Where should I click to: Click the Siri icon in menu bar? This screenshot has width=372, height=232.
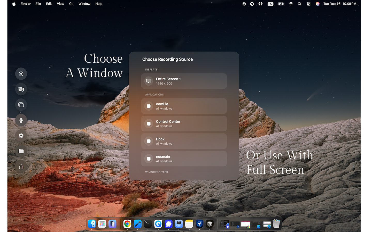(x=318, y=4)
